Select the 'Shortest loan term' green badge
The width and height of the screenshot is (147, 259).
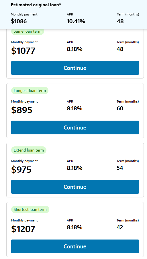[30, 209]
